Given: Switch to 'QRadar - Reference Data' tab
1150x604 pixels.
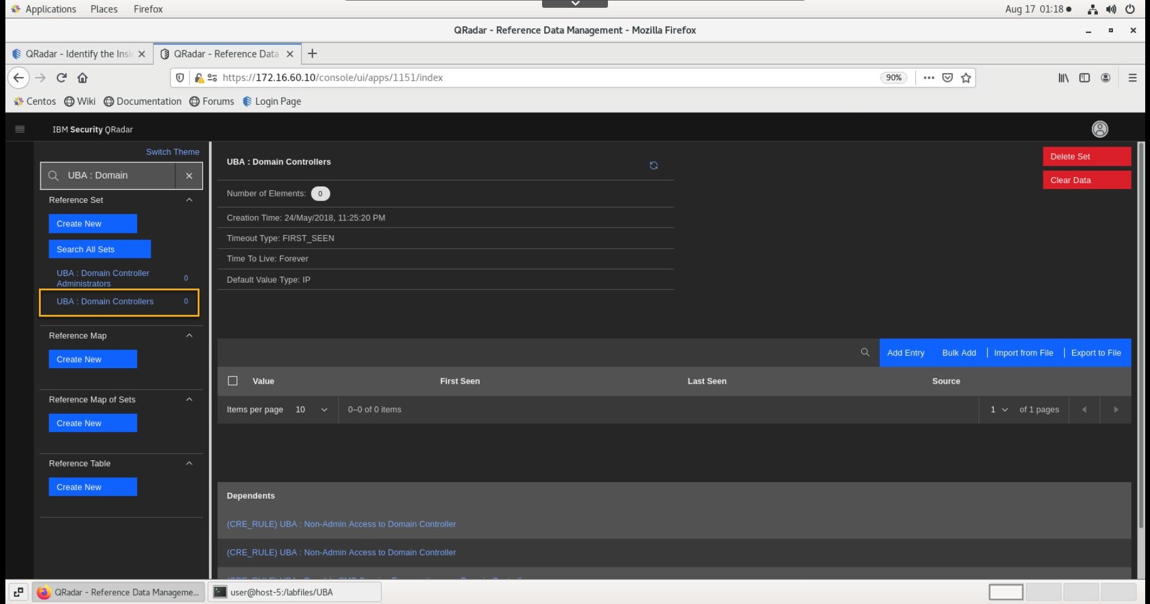Looking at the screenshot, I should click(228, 54).
